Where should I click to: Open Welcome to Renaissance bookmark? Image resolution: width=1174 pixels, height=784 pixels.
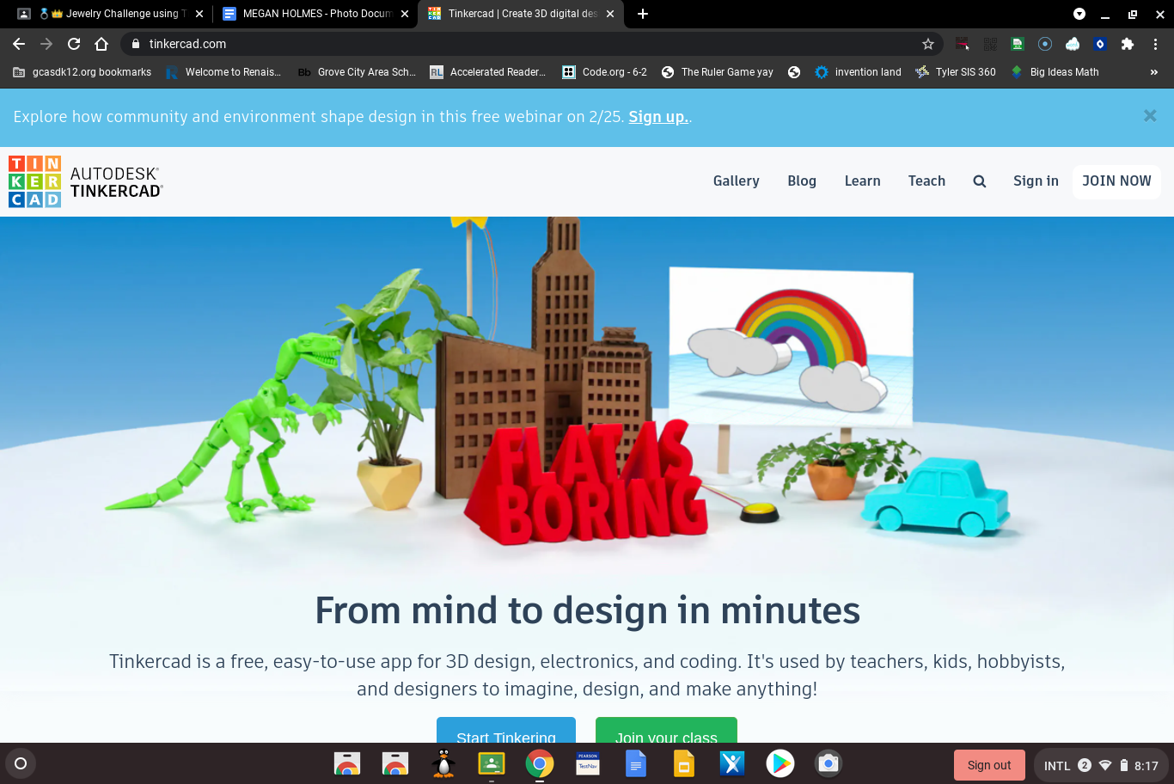pos(224,72)
